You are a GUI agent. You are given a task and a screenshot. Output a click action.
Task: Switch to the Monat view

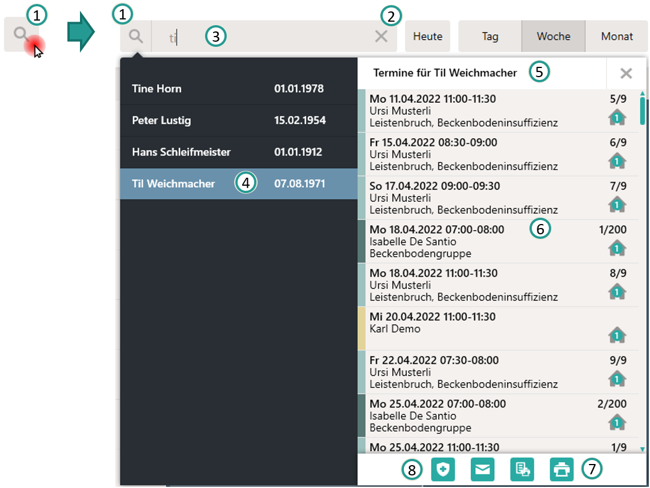(x=617, y=37)
